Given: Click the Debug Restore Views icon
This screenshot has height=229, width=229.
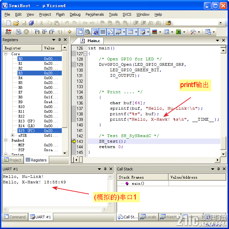Looking at the screenshot, I should point(208,32).
